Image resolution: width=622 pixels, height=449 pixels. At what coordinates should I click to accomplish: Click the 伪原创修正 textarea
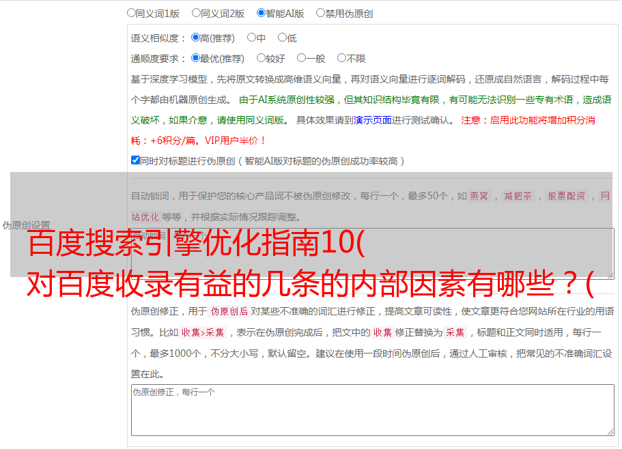click(x=373, y=410)
